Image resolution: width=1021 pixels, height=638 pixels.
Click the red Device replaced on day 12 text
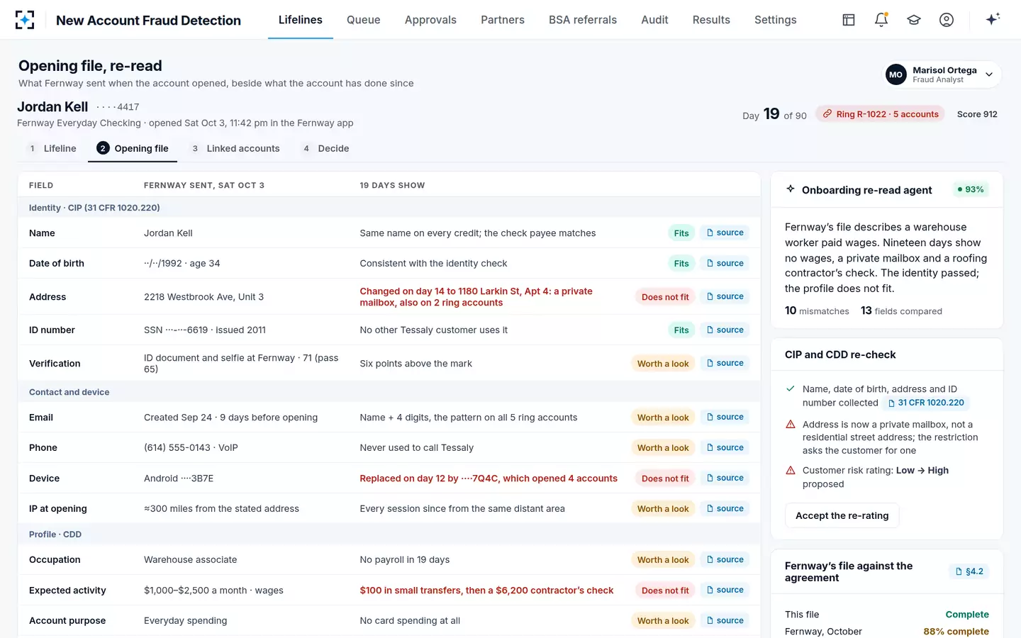(x=489, y=478)
